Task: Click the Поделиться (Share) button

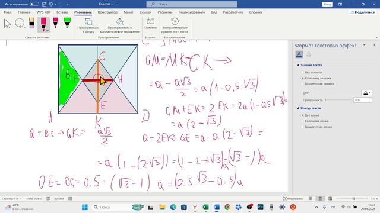Action: click(x=363, y=12)
